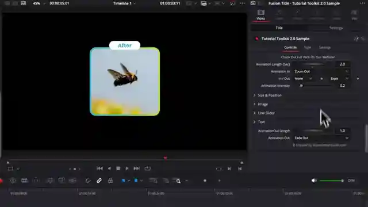Click the Animation Length value 2.0

click(343, 64)
